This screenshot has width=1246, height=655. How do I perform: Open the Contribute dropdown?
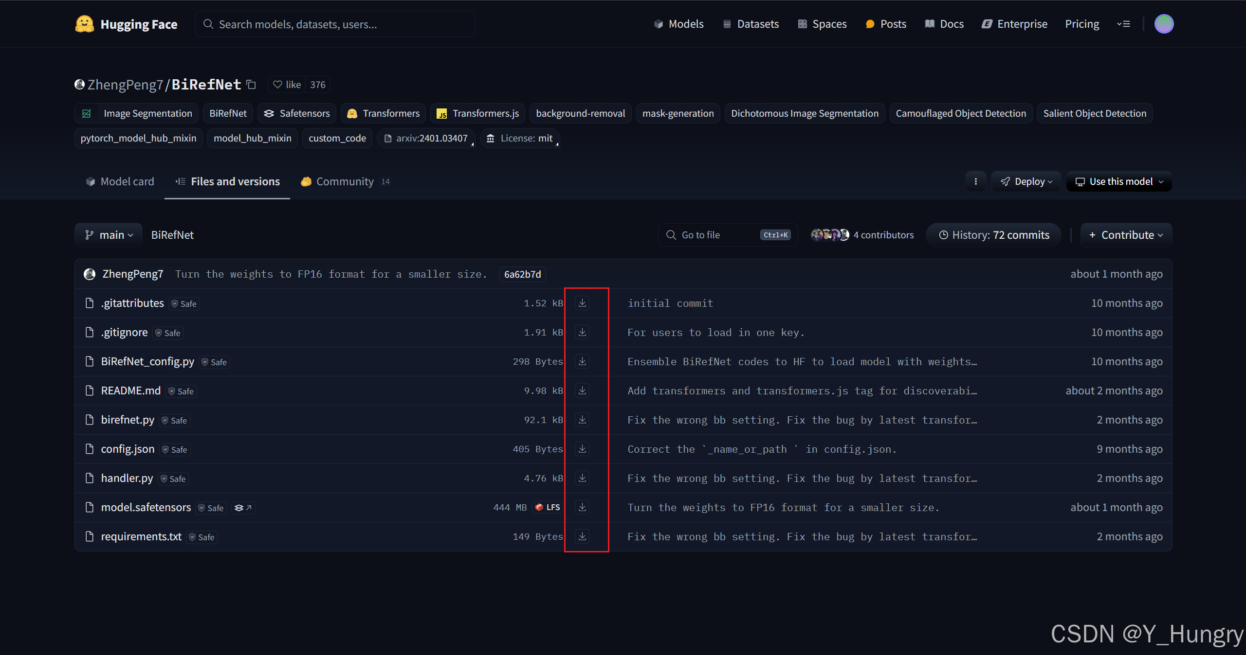coord(1126,235)
